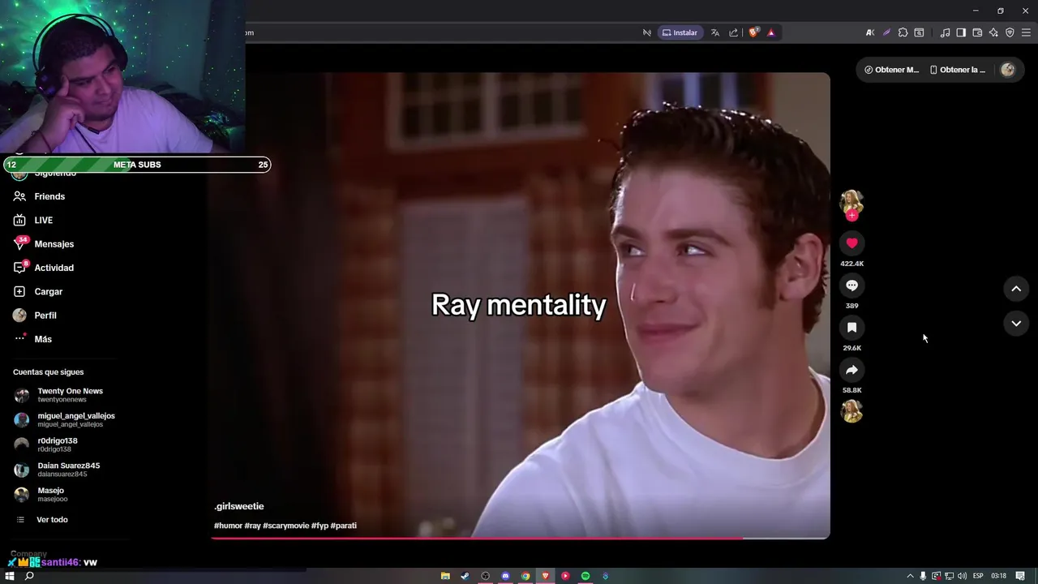Open Mensajes in the sidebar
The image size is (1038, 584).
[x=54, y=244]
